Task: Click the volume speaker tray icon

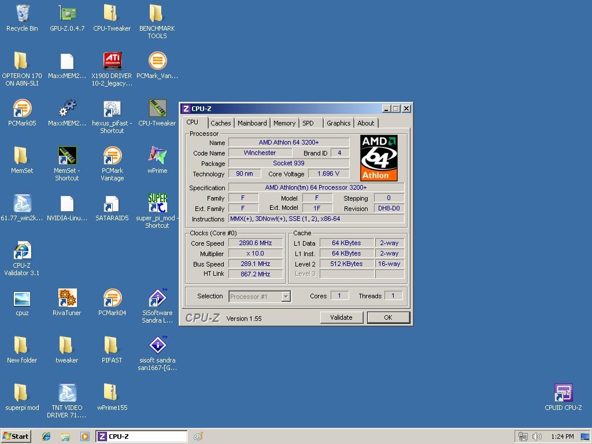Action: [536, 436]
